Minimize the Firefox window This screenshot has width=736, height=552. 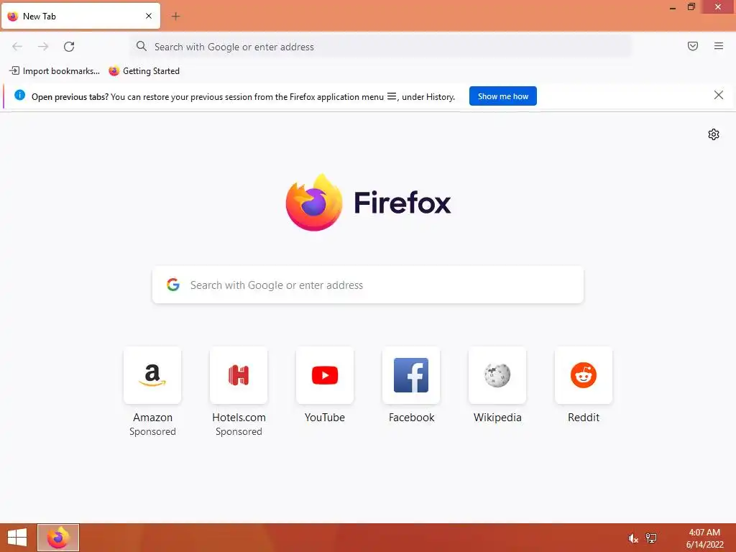point(673,7)
